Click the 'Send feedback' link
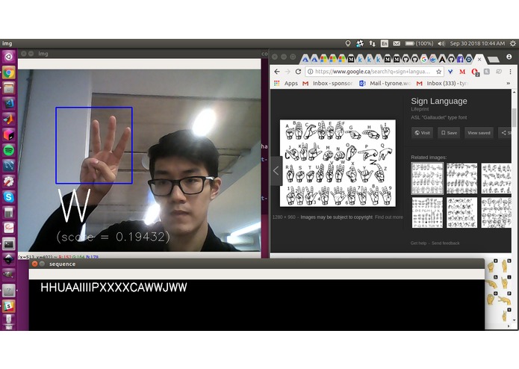The width and height of the screenshot is (519, 369). coord(446,244)
